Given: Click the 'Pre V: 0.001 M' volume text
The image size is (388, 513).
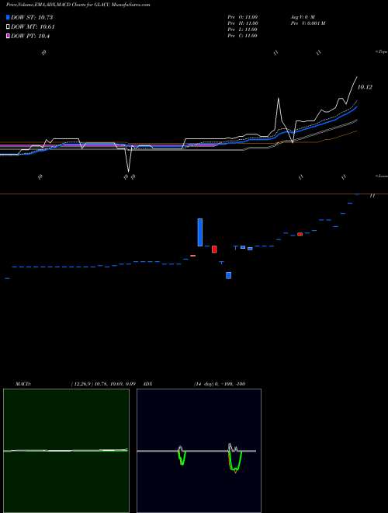Looking at the screenshot, I should 307,23.
